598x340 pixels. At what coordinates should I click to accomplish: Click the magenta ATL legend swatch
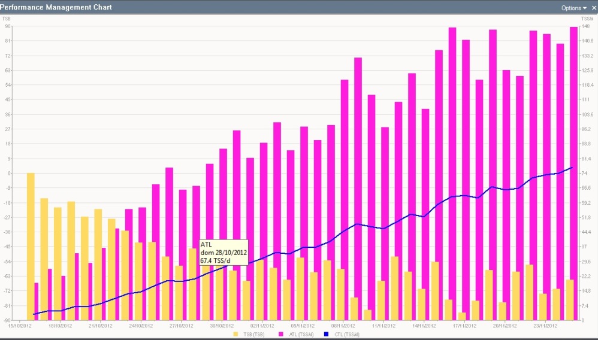(280, 334)
